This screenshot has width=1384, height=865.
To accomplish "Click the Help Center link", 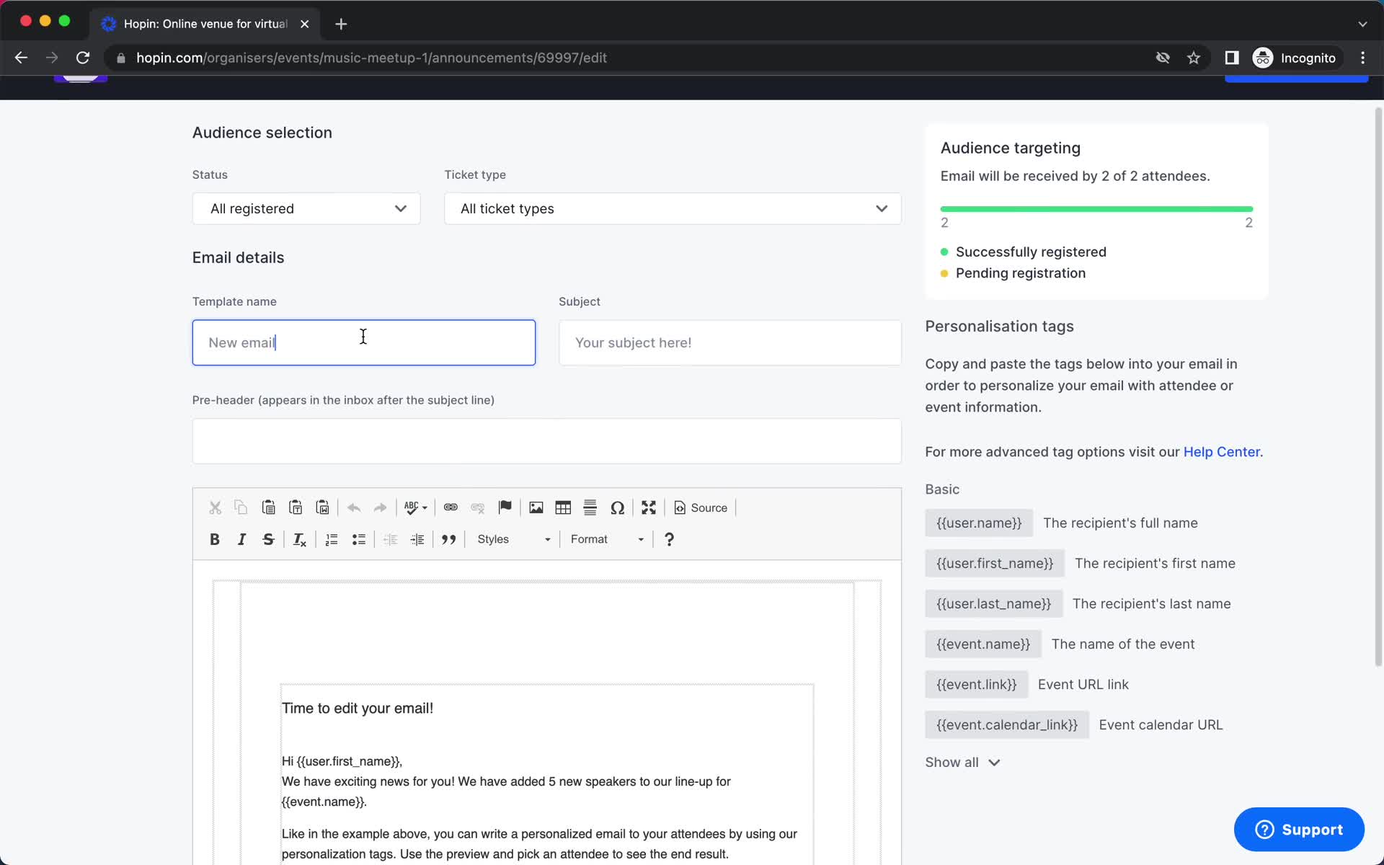I will (x=1220, y=451).
